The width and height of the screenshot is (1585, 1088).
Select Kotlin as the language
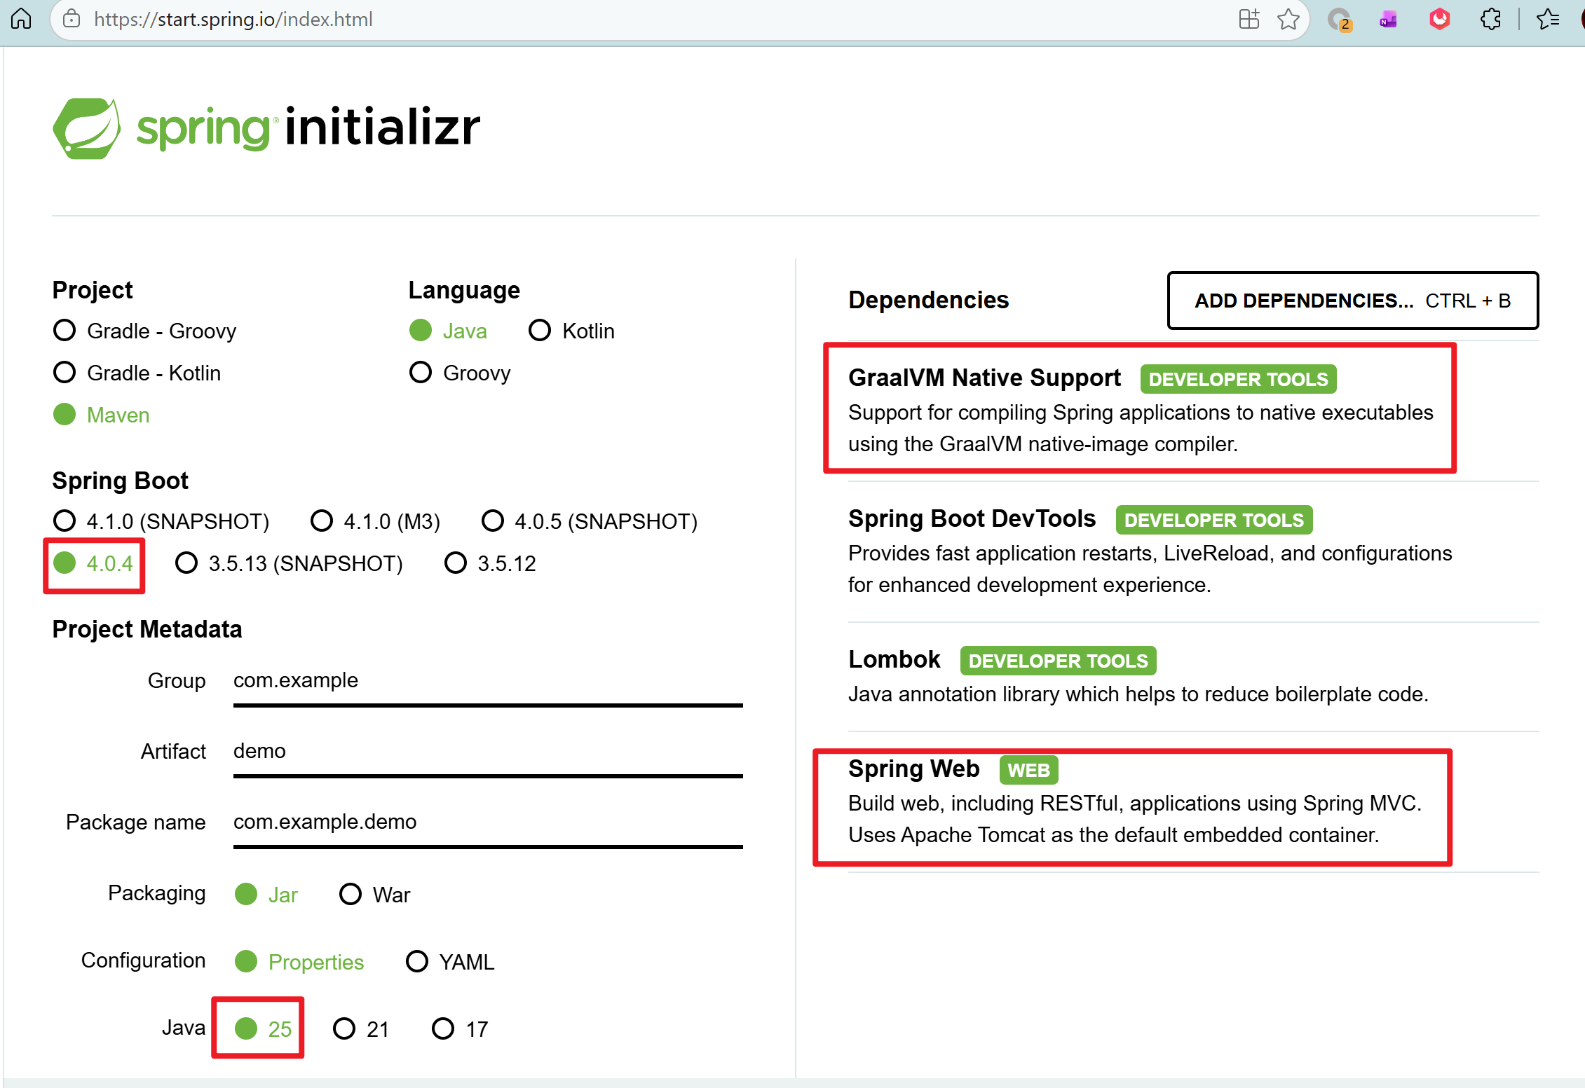point(540,330)
